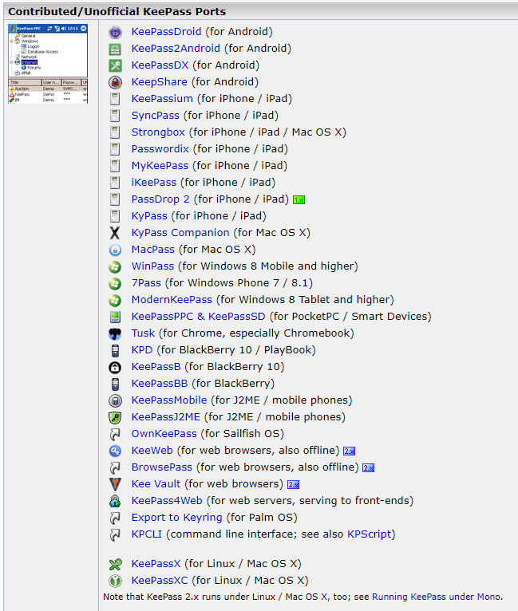The height and width of the screenshot is (611, 518).
Task: Click the KeePassDroid purple lock icon
Action: (115, 32)
